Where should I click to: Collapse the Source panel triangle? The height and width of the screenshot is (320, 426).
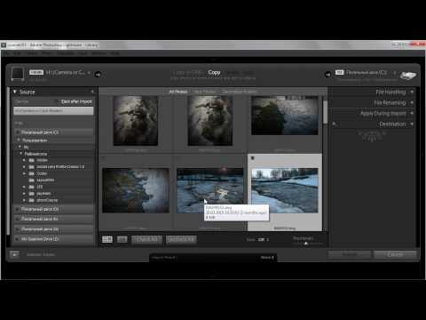point(15,92)
